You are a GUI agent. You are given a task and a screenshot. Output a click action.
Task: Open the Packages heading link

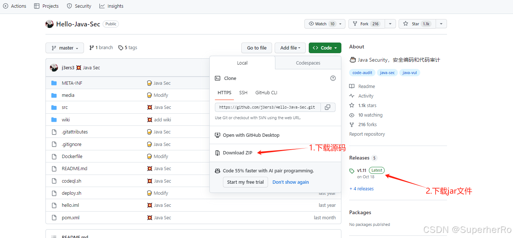pos(360,213)
